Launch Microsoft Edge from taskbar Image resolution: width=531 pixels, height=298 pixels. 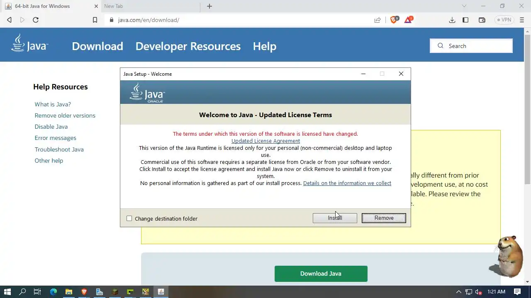(53, 292)
